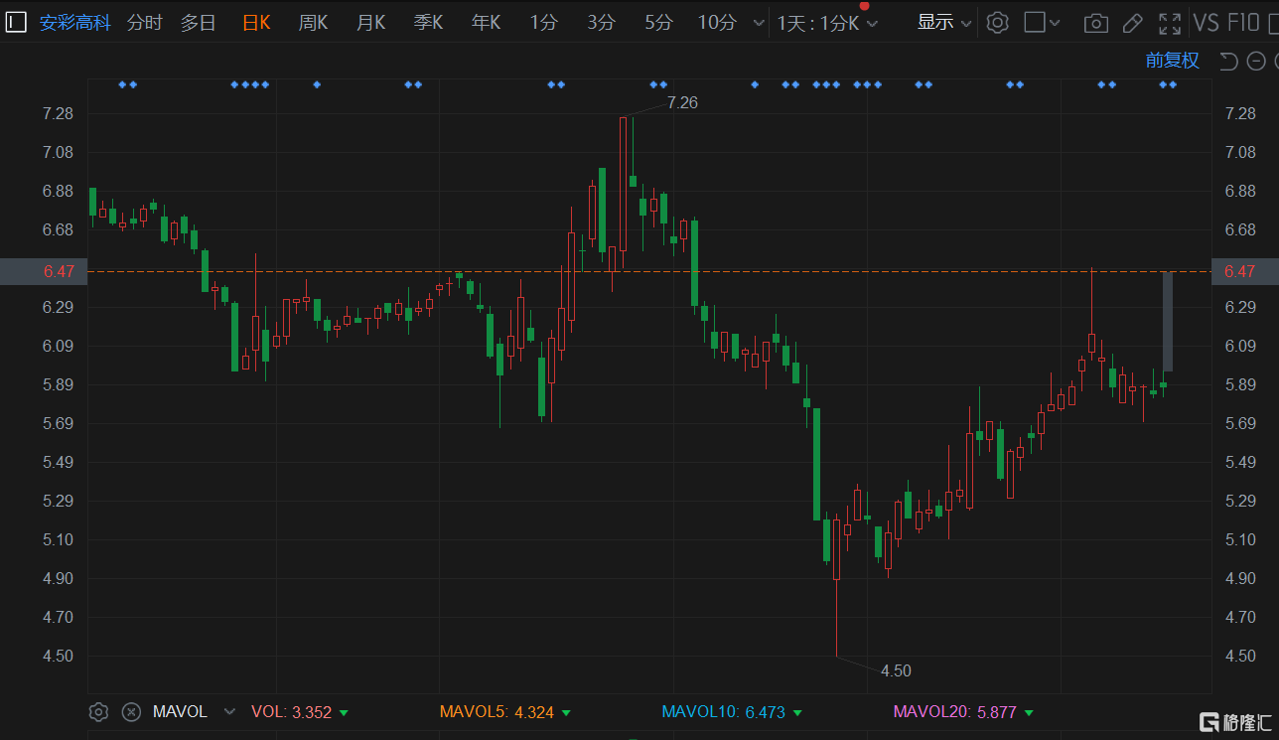Zoom out the chart with minus icon
1279x740 pixels.
pyautogui.click(x=1257, y=62)
